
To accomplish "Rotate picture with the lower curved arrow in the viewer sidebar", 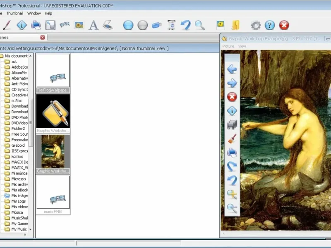I will 232,181.
